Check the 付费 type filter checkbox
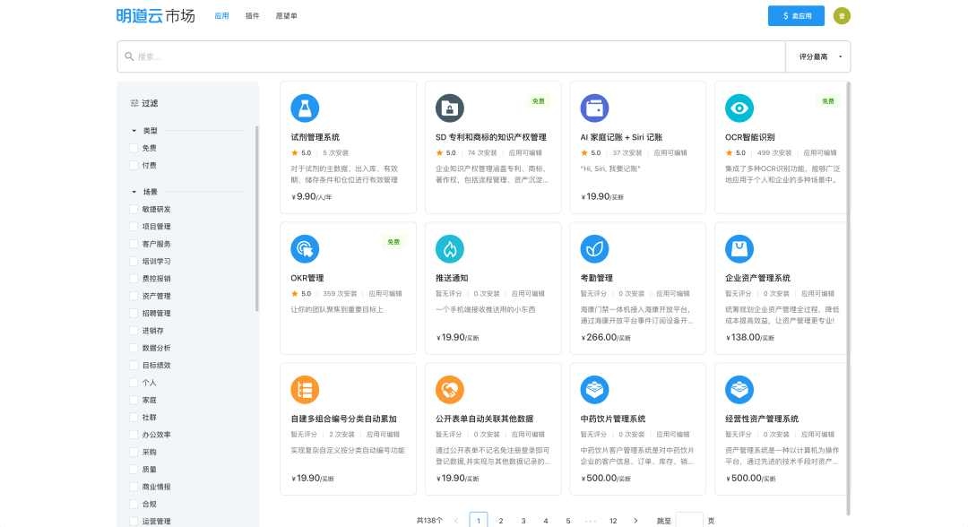968x527 pixels. [134, 166]
